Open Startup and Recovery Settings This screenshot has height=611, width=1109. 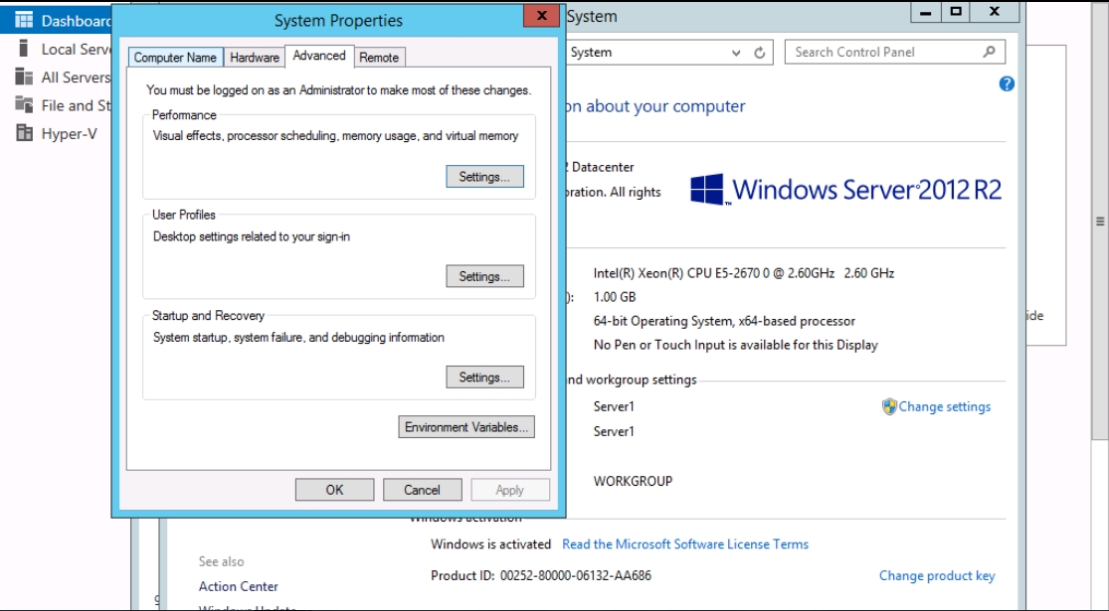click(484, 378)
